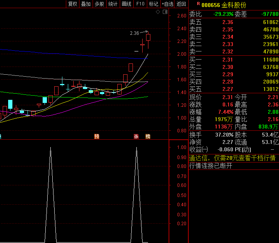Click the 预 forecast marker icon
The width and height of the screenshot is (279, 243).
[x=96, y=137]
